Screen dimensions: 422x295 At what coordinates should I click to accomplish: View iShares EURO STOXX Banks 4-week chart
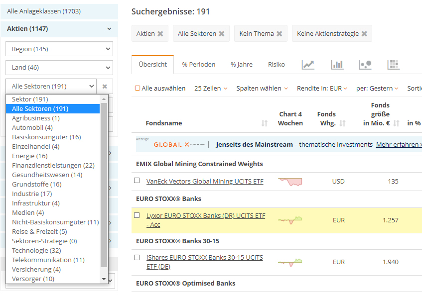pos(290,262)
